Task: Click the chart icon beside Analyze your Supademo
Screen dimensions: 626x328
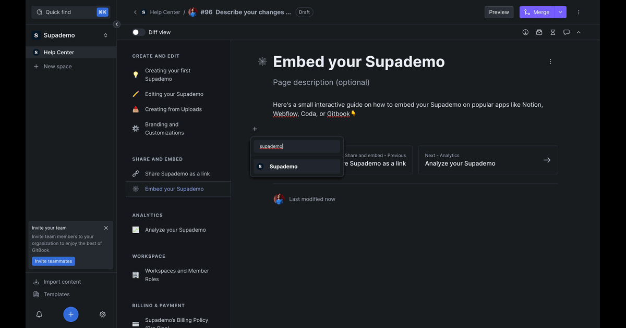Action: coord(136,230)
